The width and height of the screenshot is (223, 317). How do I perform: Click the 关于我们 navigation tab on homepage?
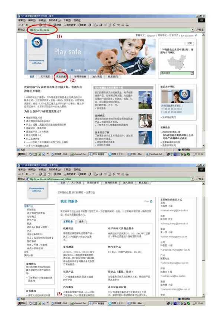click(x=45, y=76)
